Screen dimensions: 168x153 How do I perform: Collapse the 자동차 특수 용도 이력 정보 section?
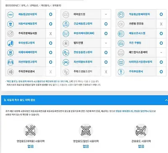pos(166,100)
